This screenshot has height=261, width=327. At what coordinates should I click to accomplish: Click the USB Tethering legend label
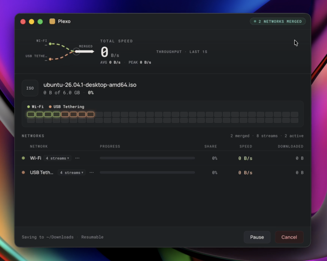(66, 107)
